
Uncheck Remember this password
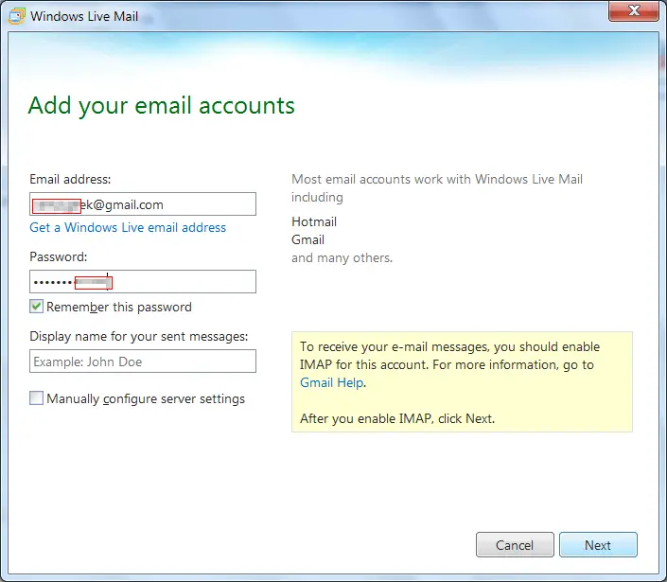(36, 307)
